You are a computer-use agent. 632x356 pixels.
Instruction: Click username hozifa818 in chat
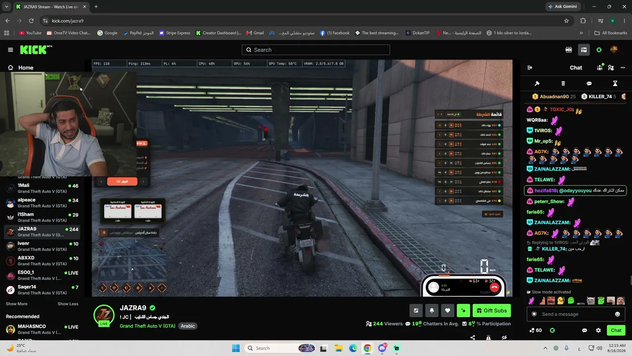tap(546, 190)
